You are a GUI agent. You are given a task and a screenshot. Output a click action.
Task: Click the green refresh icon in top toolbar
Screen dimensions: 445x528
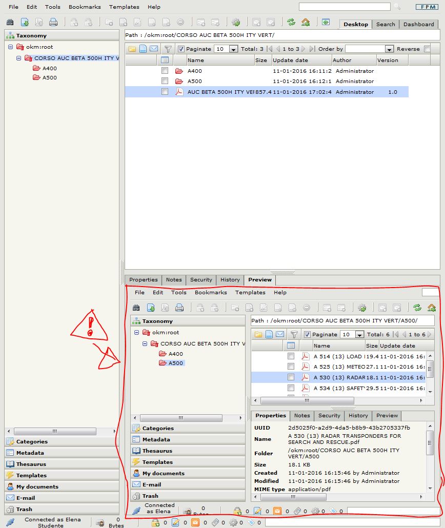[x=291, y=22]
